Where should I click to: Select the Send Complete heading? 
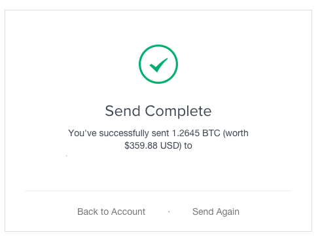coord(158,111)
